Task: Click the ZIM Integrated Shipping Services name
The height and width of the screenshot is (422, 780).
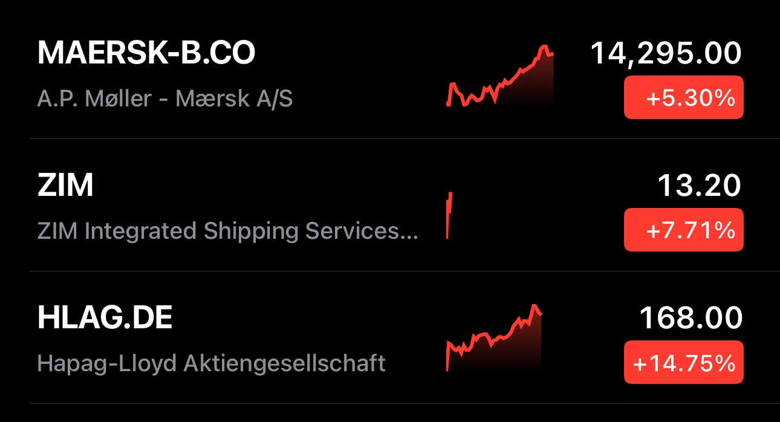Action: (x=219, y=230)
